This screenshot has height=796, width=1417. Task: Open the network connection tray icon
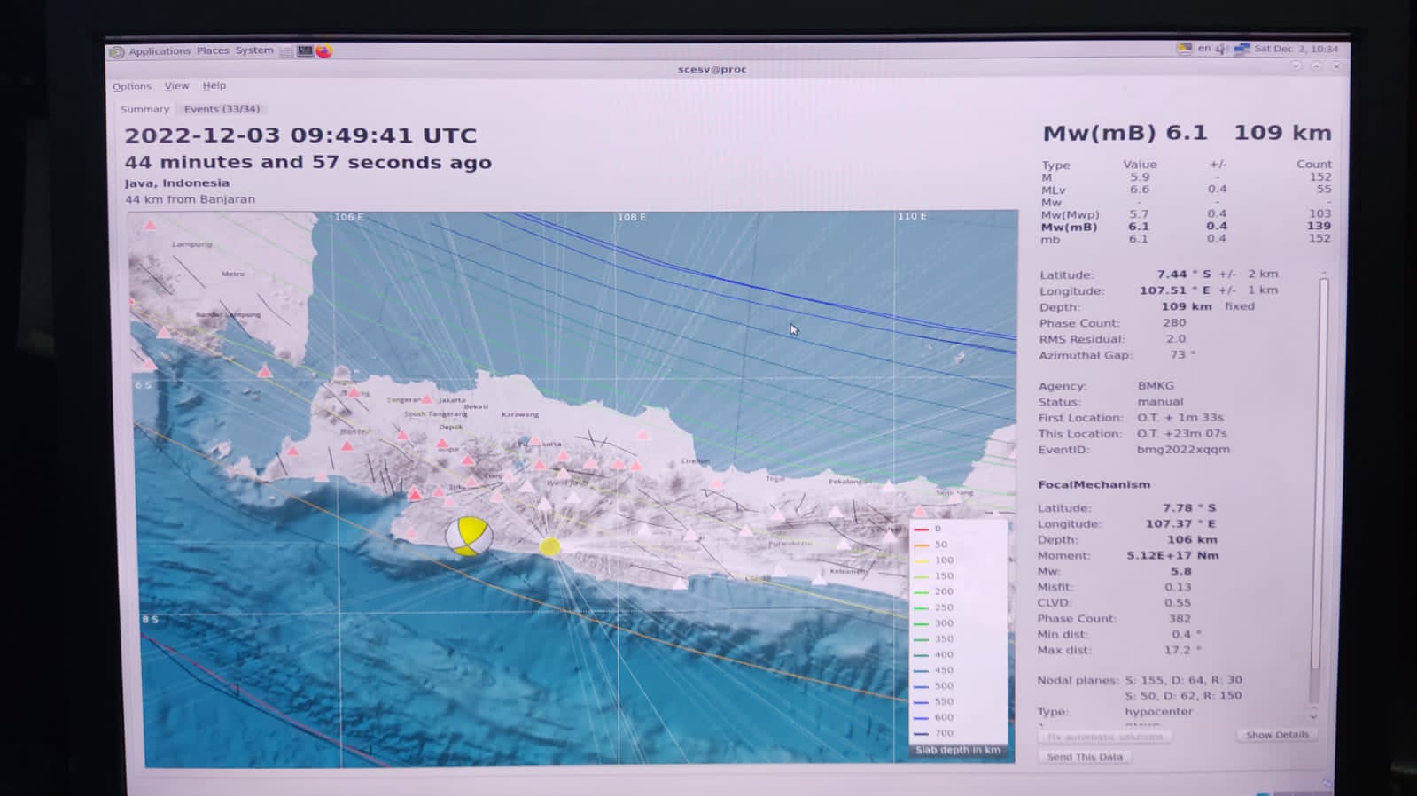[x=1242, y=49]
